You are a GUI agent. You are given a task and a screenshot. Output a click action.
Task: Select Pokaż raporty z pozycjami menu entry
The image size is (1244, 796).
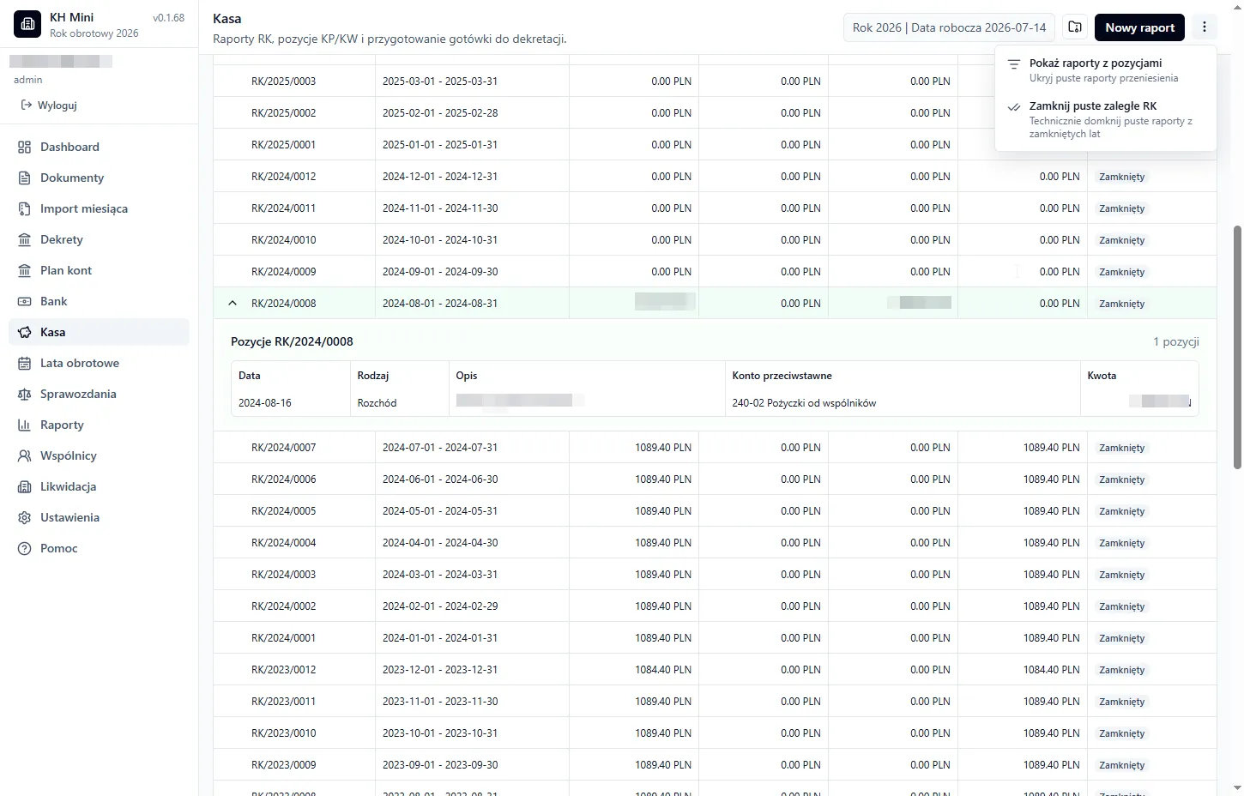[x=1106, y=69]
